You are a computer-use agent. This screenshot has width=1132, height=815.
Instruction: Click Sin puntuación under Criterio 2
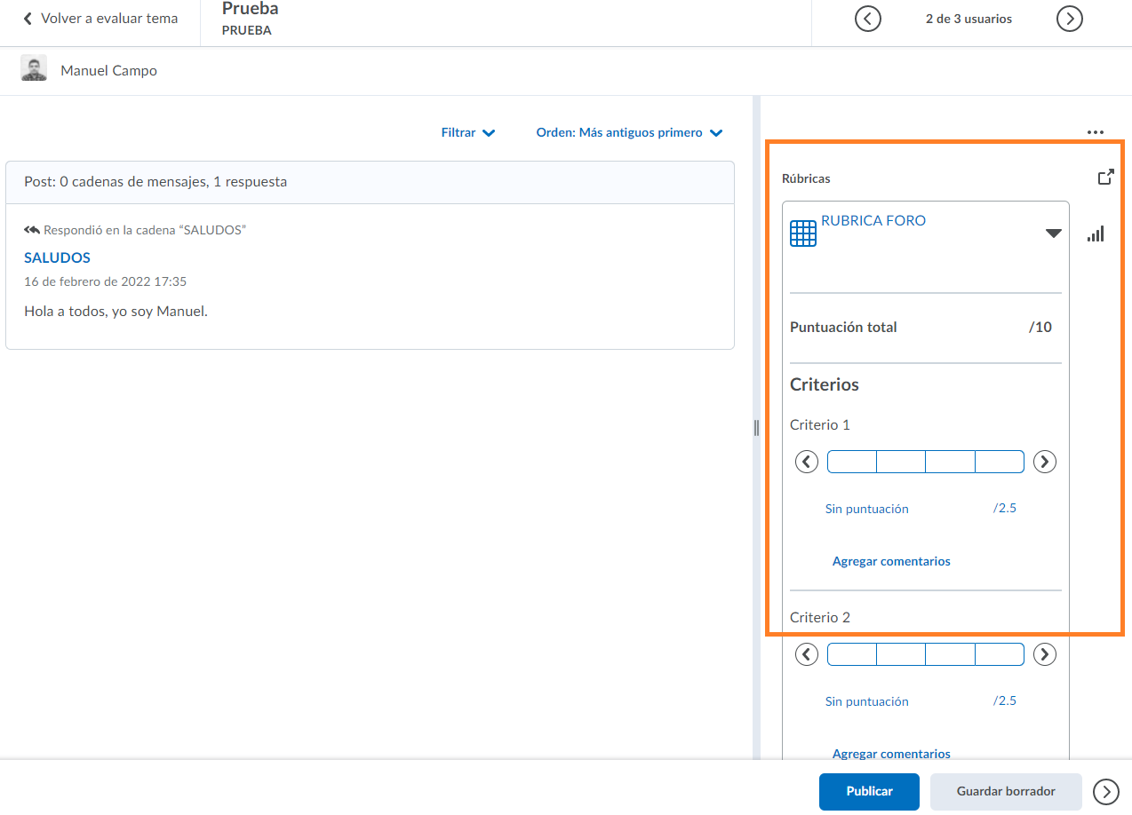pos(866,701)
